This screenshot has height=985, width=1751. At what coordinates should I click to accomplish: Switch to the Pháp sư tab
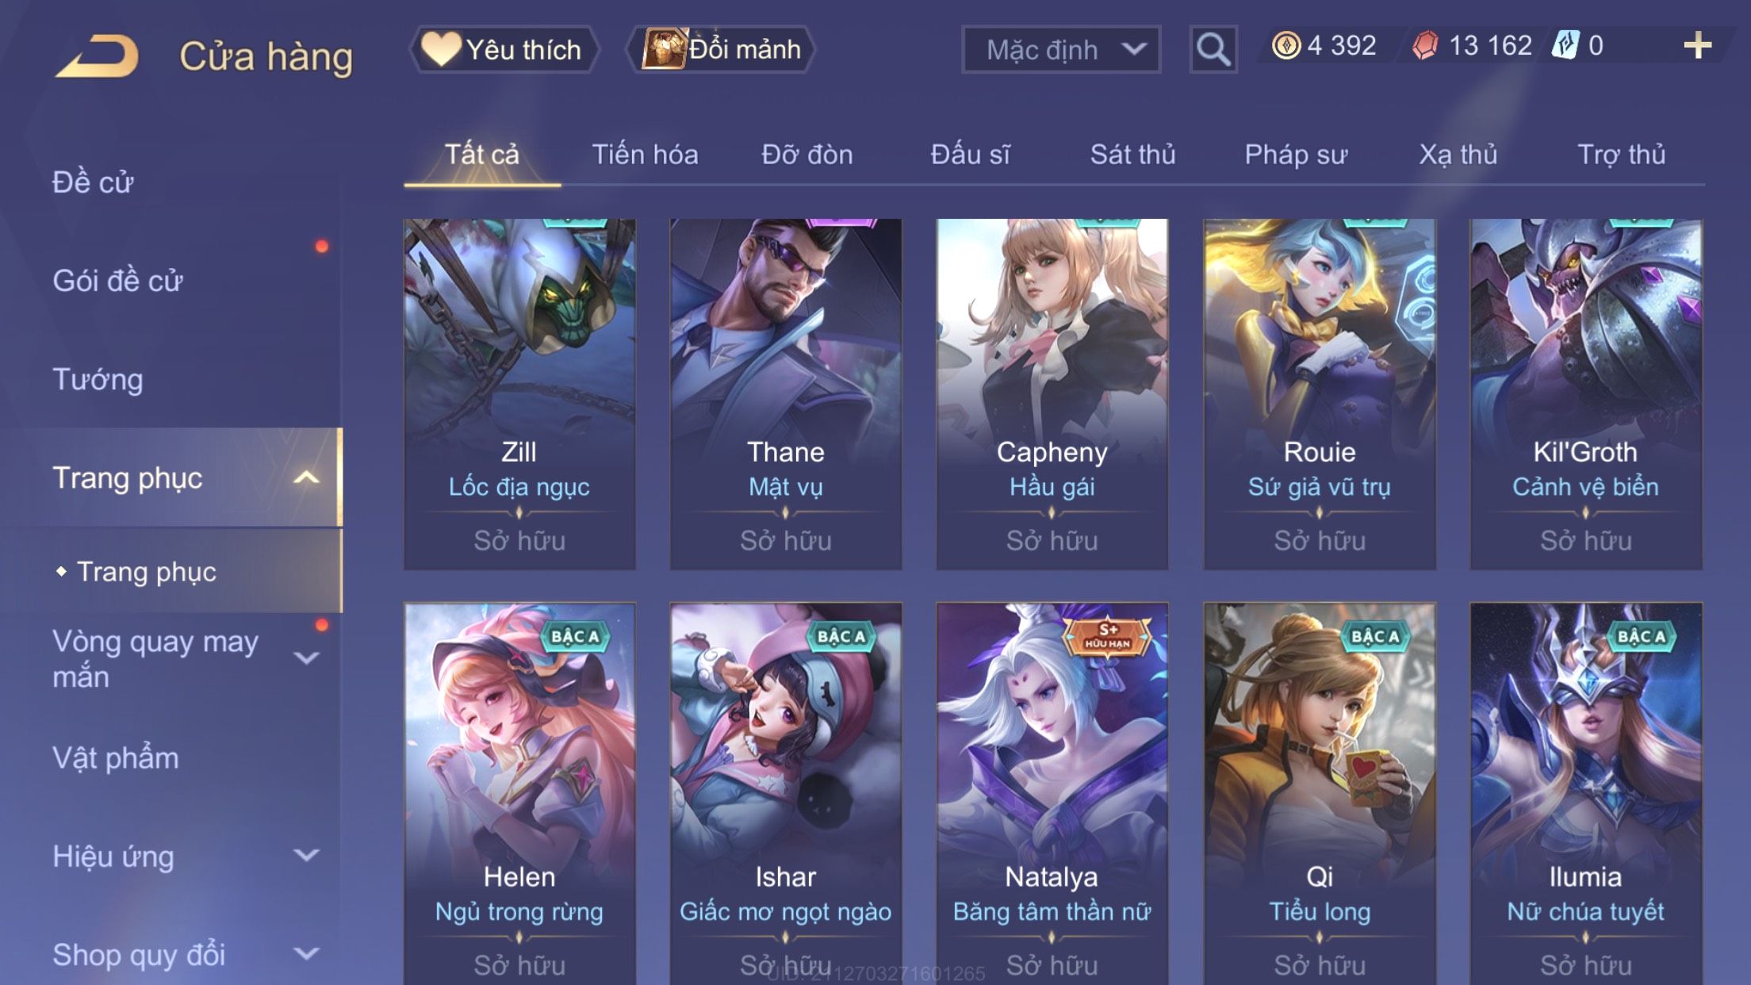[x=1296, y=155]
